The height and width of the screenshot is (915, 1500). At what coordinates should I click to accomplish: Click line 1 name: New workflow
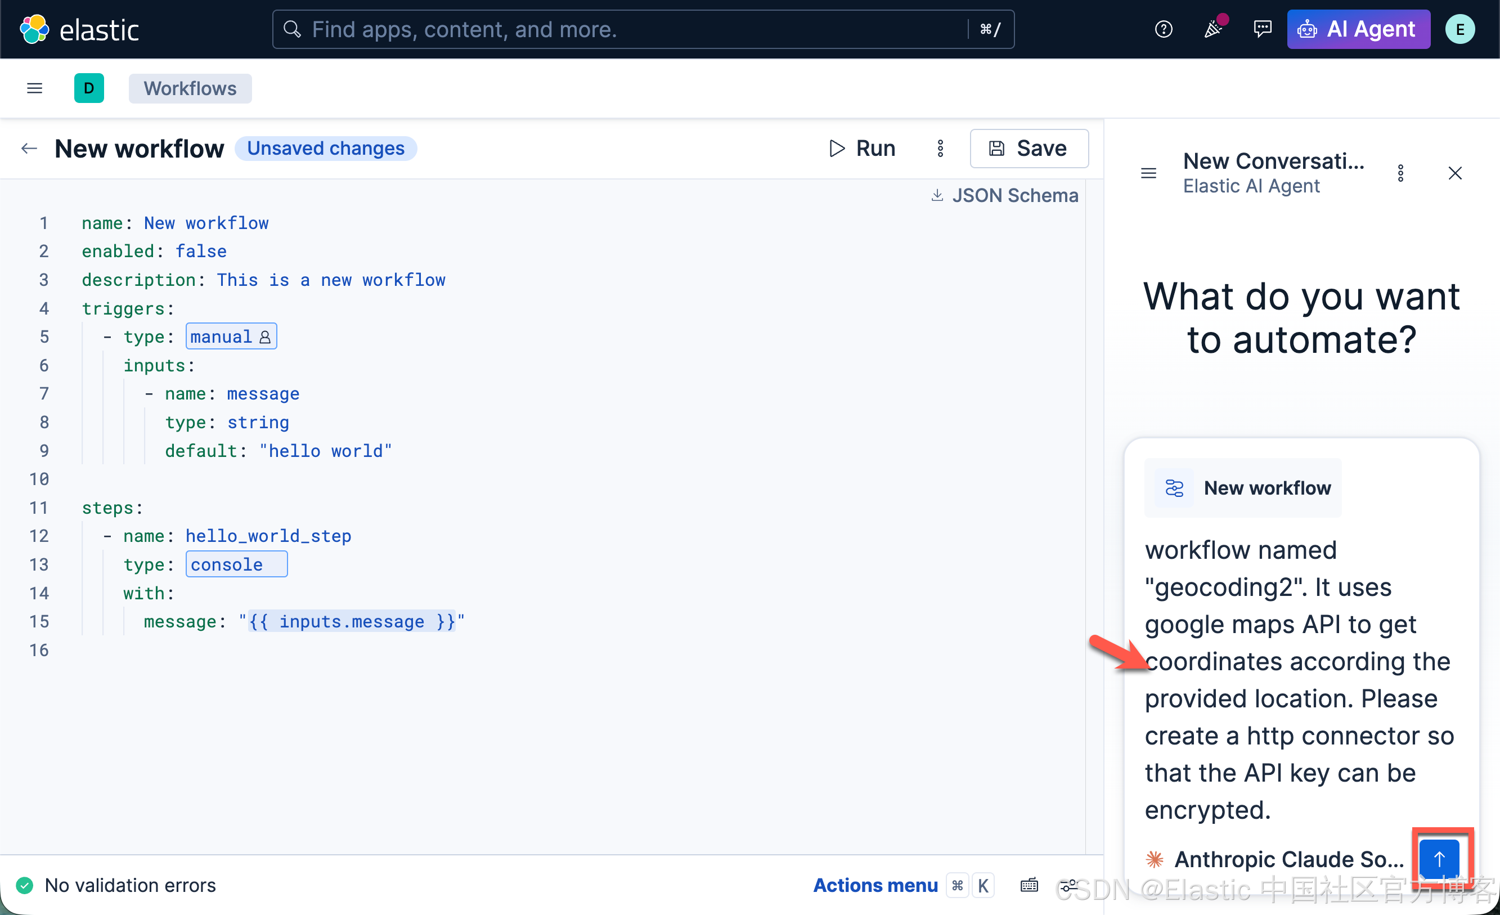176,223
